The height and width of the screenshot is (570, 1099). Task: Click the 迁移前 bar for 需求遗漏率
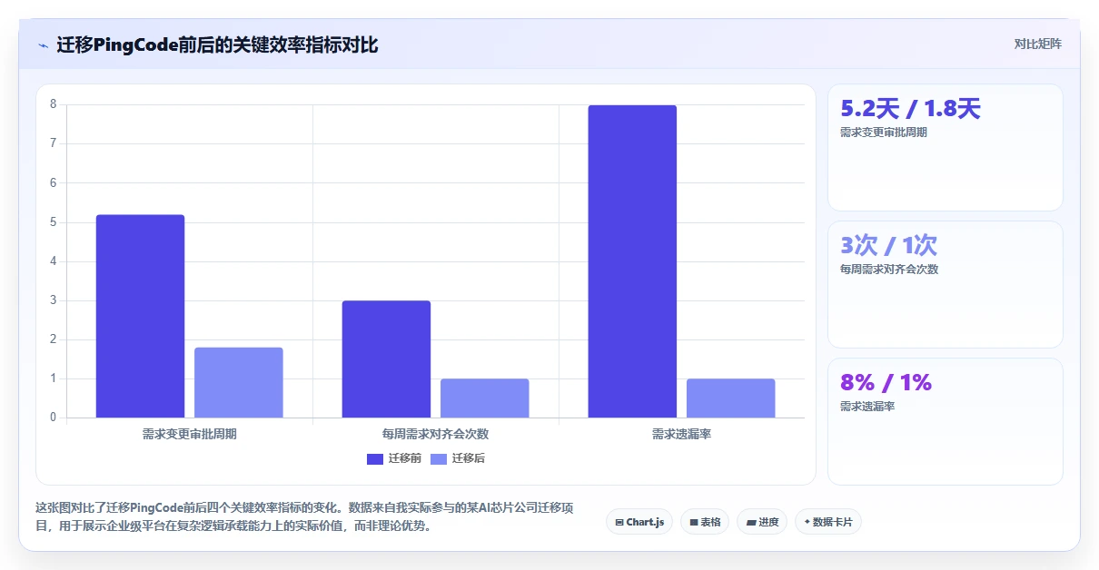pyautogui.click(x=632, y=261)
